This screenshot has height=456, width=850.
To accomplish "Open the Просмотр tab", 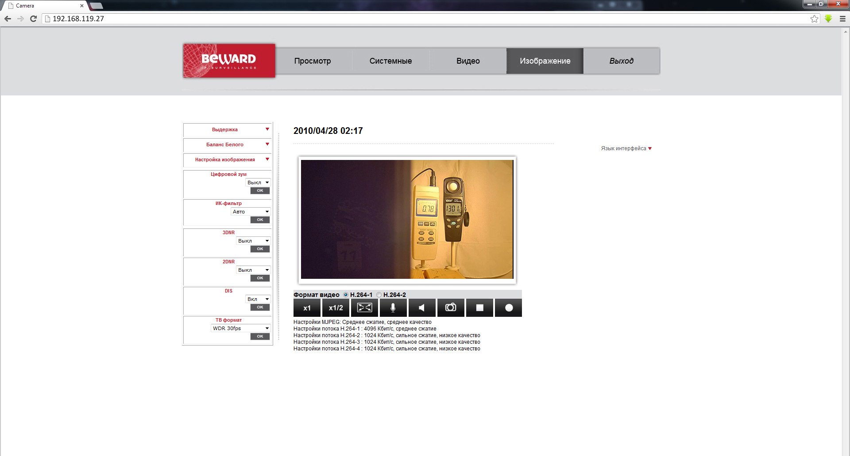I will 313,61.
